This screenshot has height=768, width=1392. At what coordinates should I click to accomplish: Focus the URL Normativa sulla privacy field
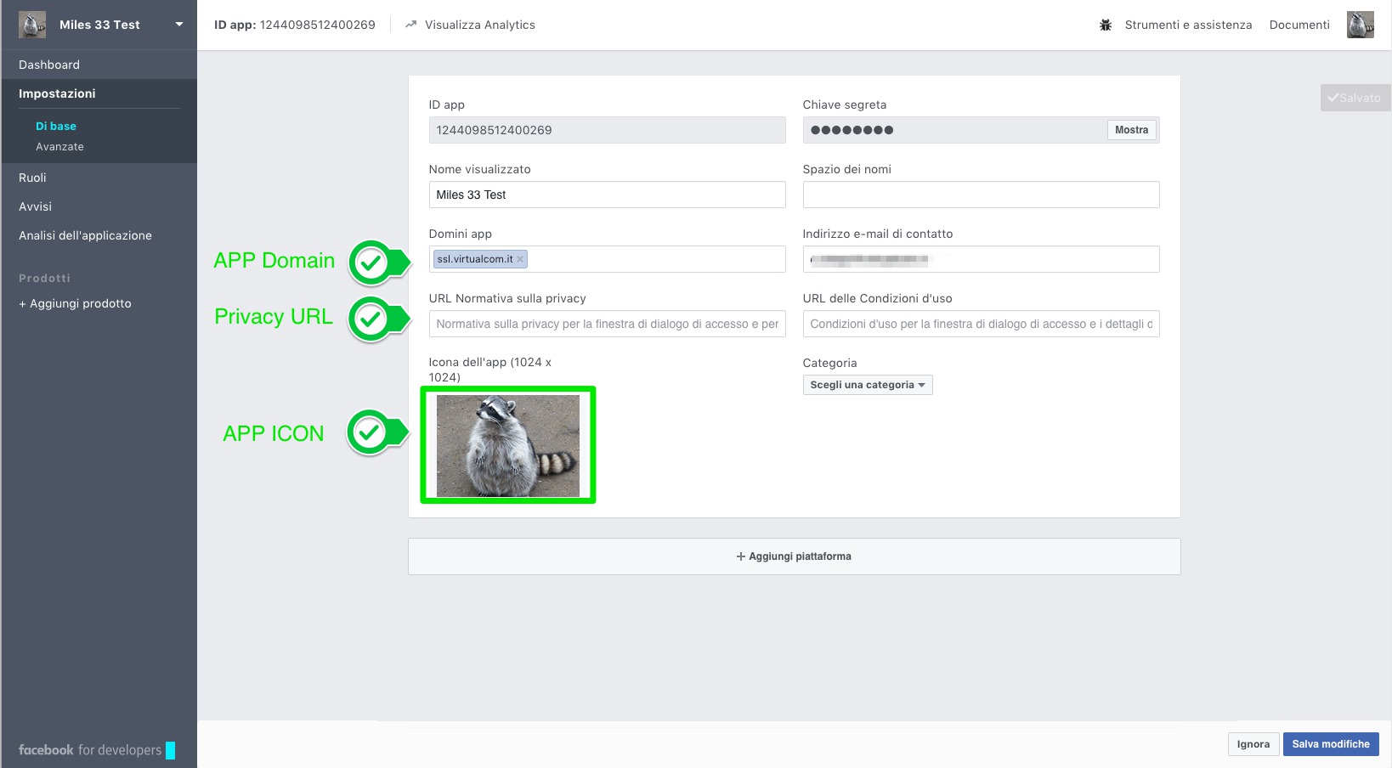607,324
